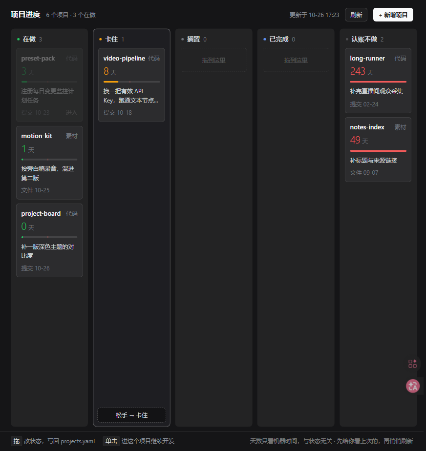
Task: Click the floating grid sparkle icon
Action: pyautogui.click(x=412, y=364)
